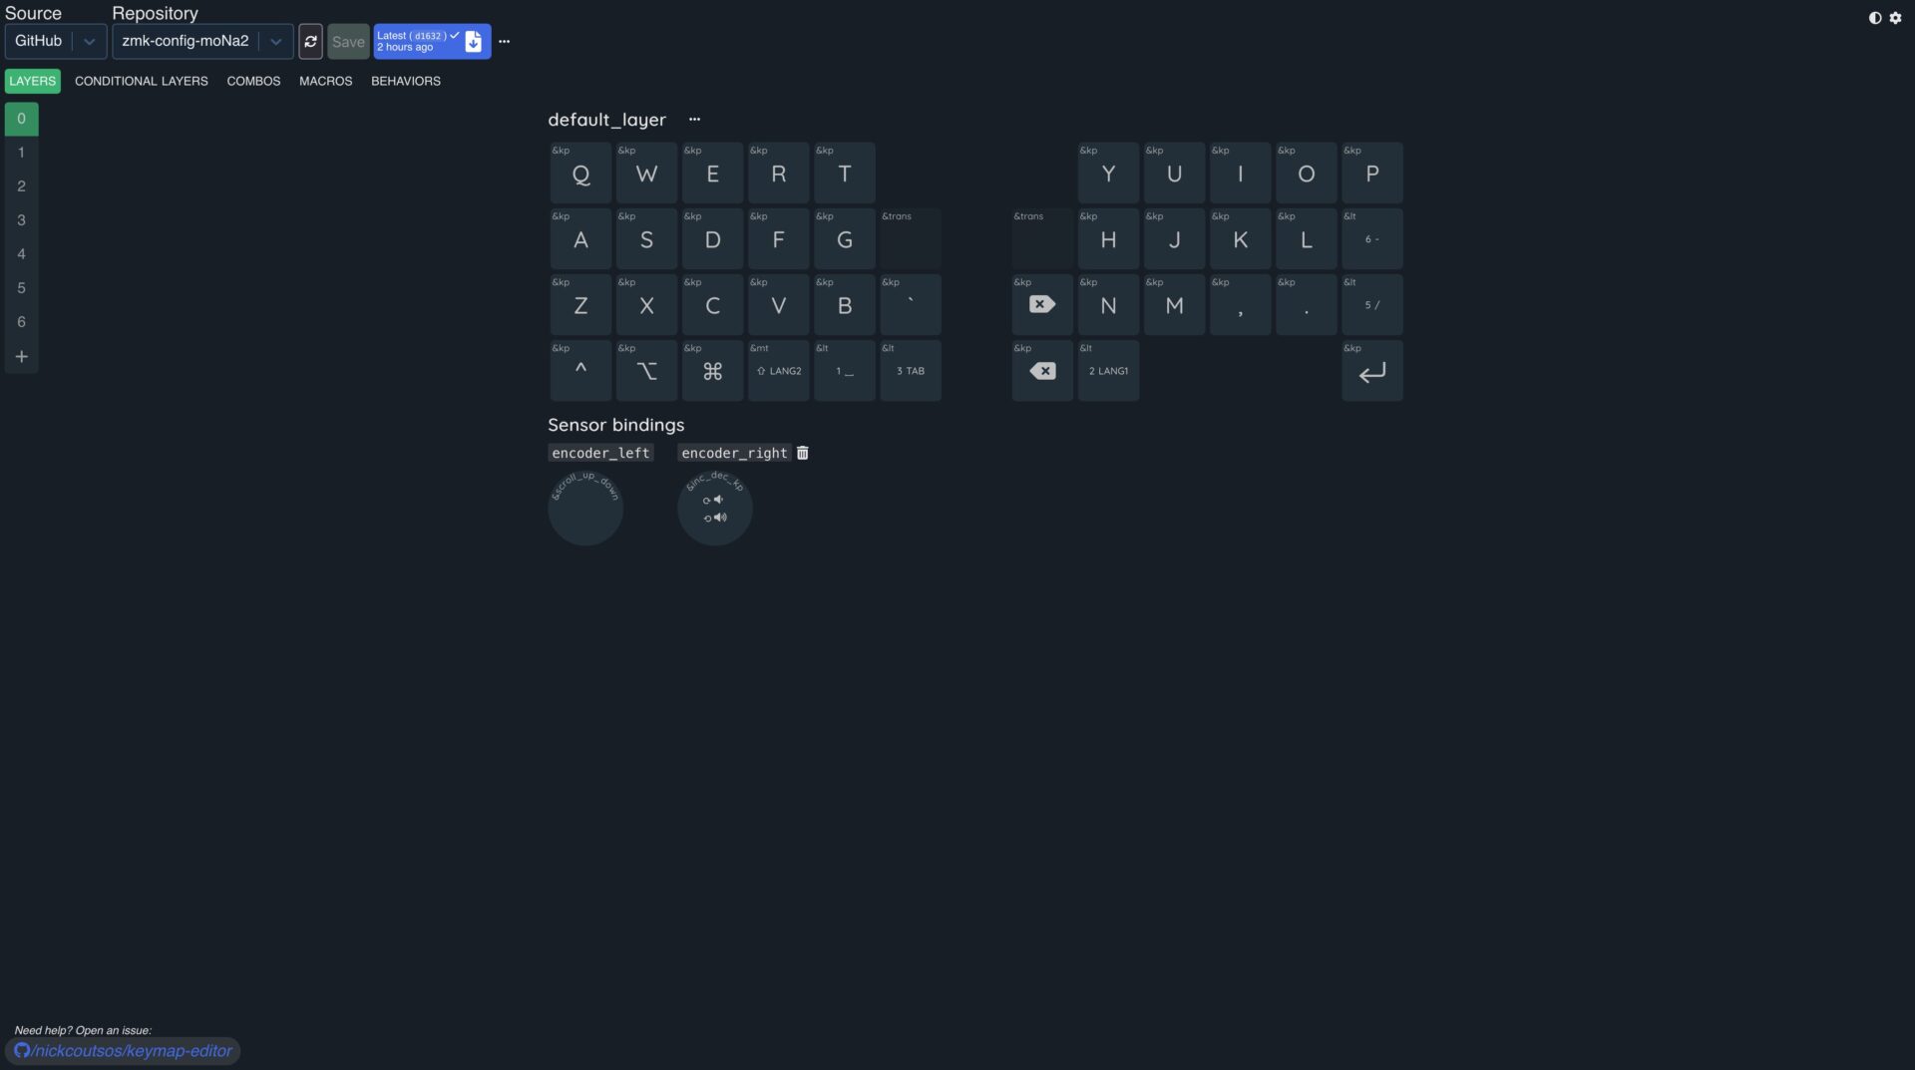Select the Enter key binding
Image resolution: width=1915 pixels, height=1070 pixels.
click(x=1371, y=370)
